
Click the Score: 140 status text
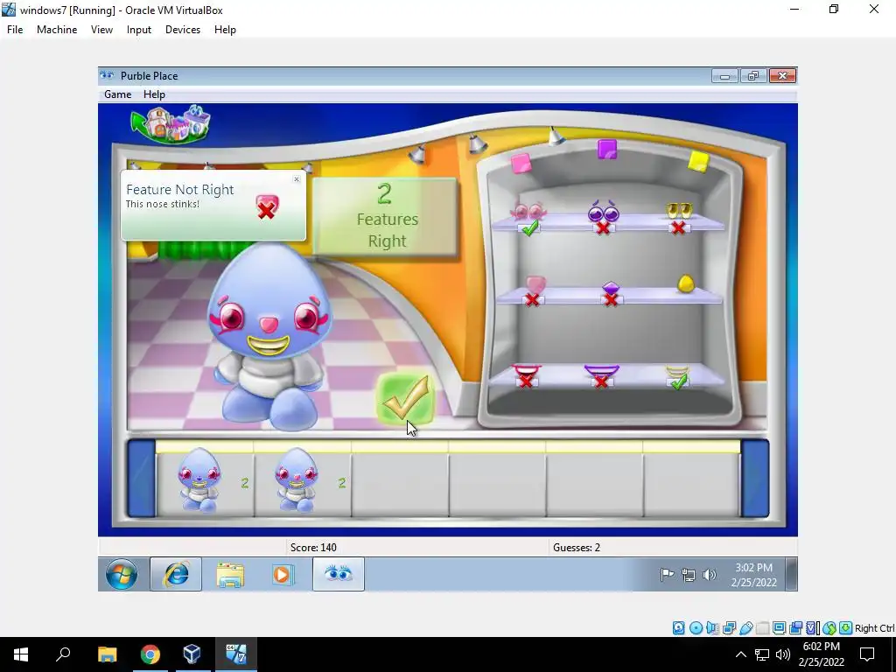tap(313, 548)
